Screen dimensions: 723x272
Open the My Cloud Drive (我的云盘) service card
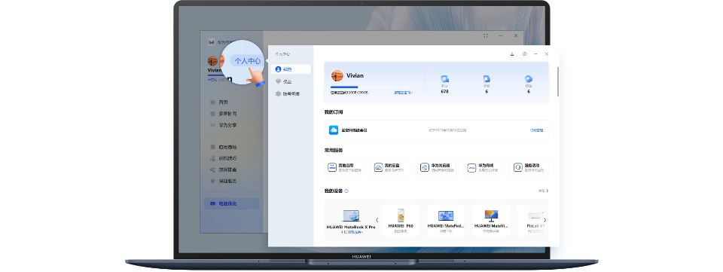pyautogui.click(x=390, y=167)
